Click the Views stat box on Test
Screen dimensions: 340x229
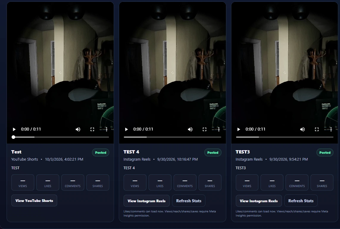(23, 182)
